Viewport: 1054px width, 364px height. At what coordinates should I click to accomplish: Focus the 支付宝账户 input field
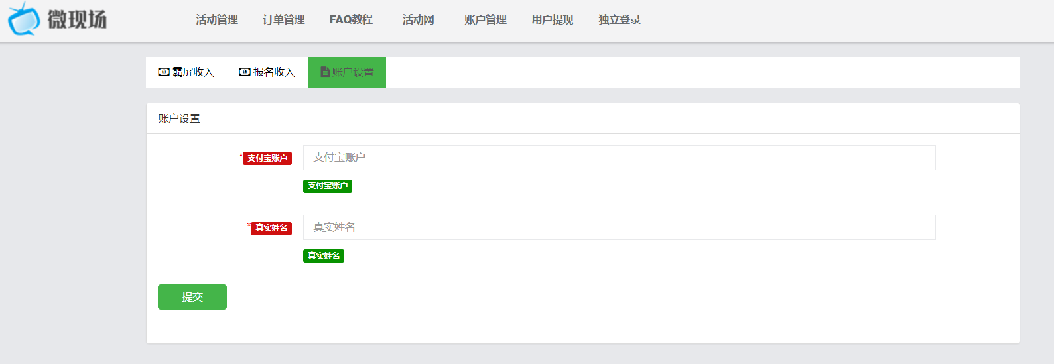coord(620,158)
